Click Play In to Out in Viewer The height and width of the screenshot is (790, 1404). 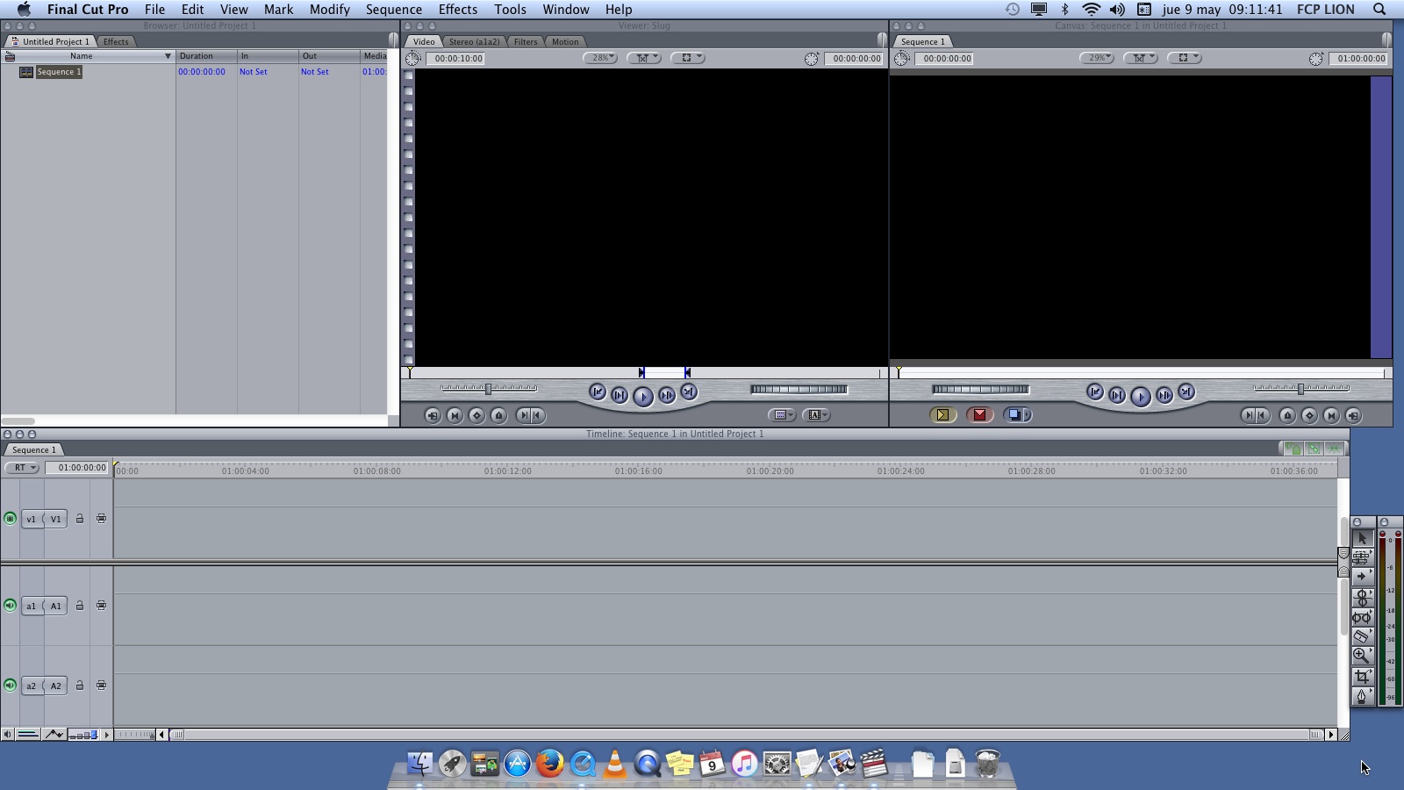tap(620, 396)
